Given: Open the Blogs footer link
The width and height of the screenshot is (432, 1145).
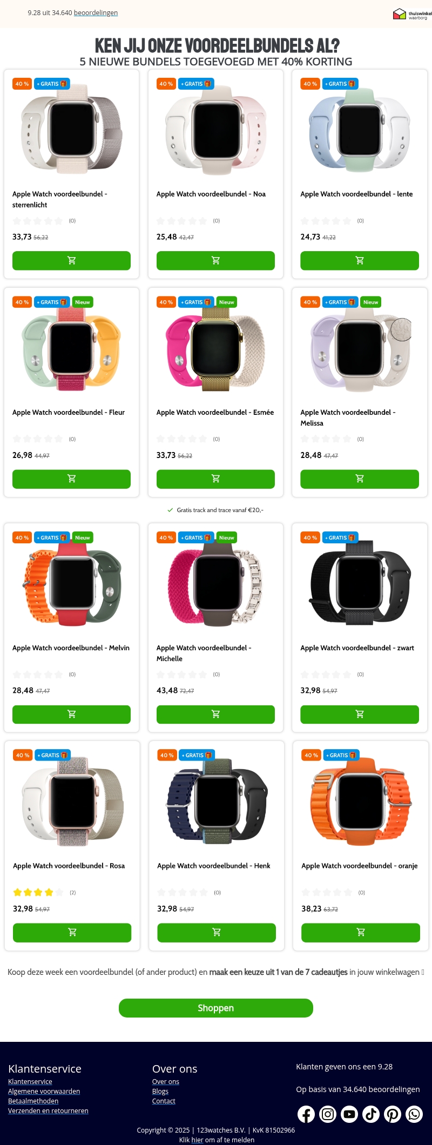Looking at the screenshot, I should 160,1091.
